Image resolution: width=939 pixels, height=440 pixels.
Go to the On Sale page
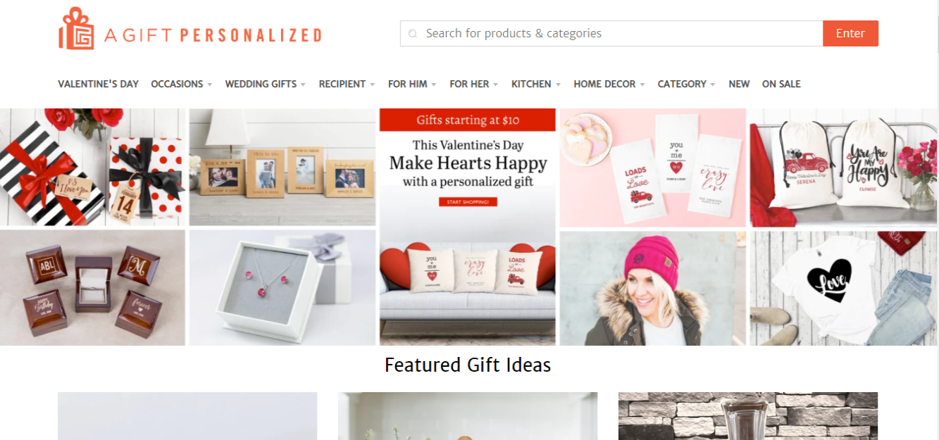pos(781,84)
